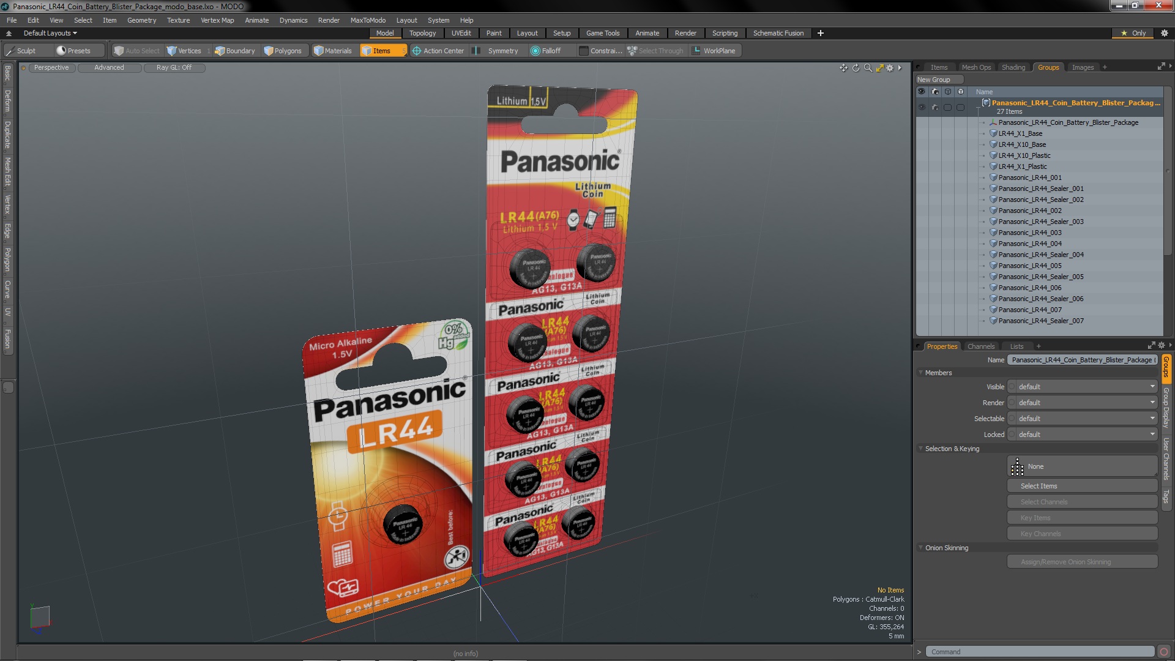Switch to the UVEdit layout tab
The image size is (1175, 661).
tap(461, 33)
